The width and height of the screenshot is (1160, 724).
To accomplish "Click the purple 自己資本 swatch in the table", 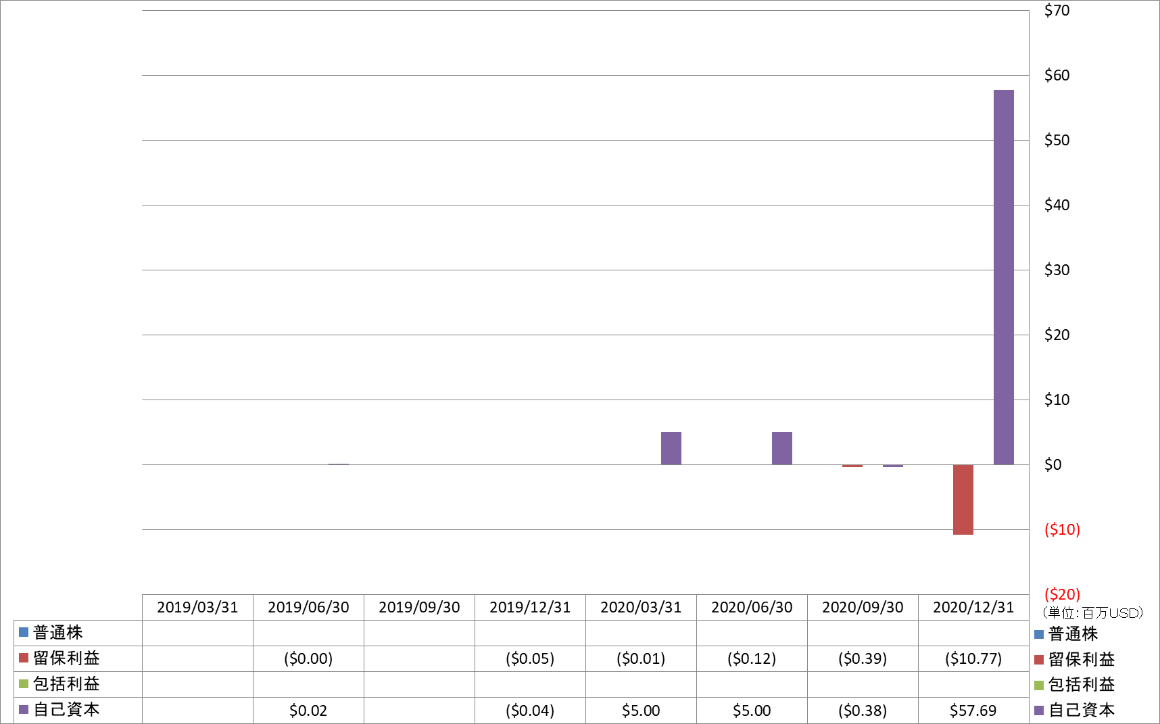I will [24, 709].
